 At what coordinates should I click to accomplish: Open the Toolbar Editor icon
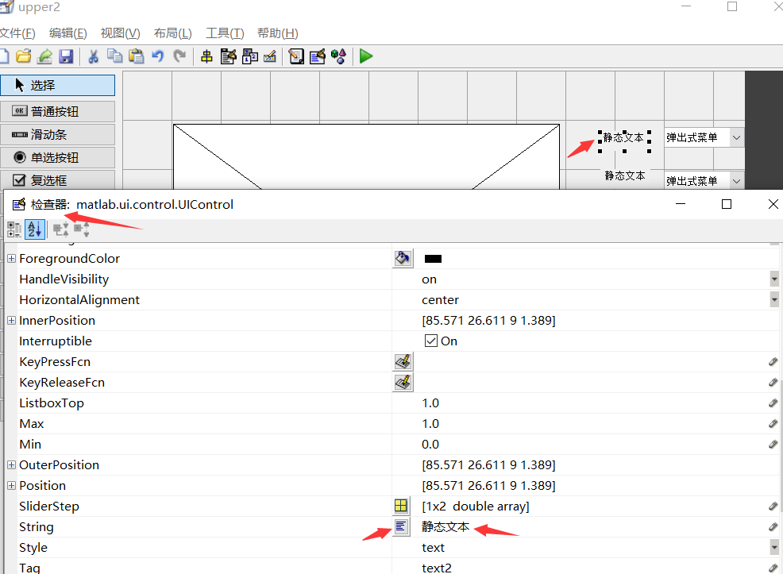(270, 56)
